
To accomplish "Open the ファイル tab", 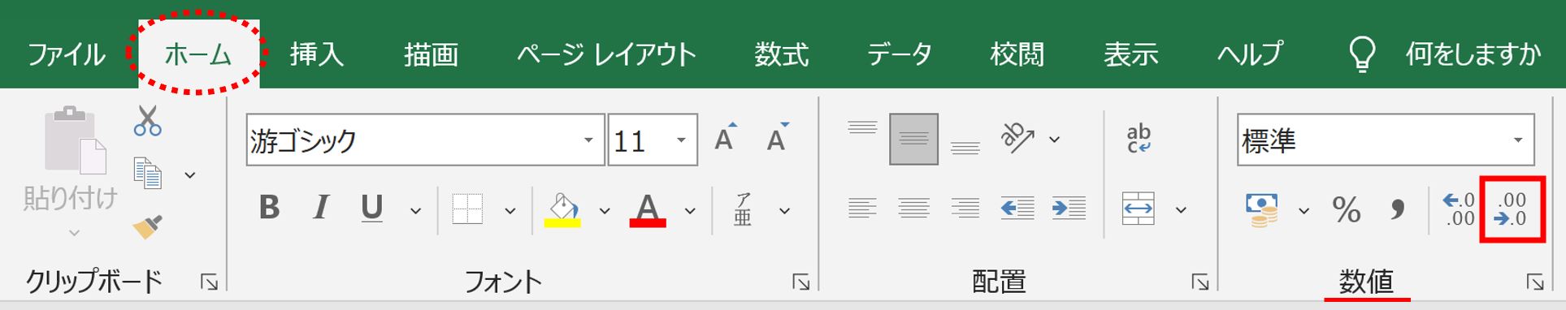I will [66, 54].
